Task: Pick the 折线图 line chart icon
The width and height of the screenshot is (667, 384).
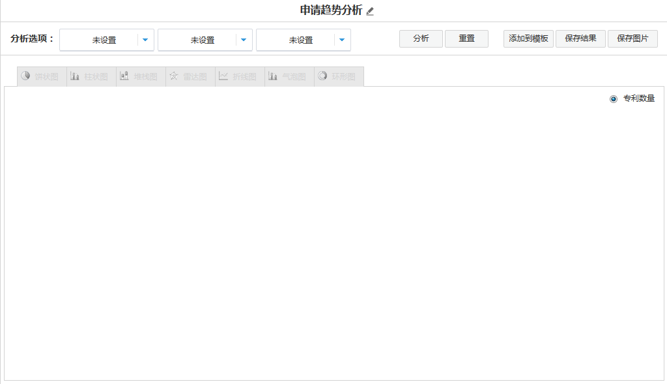Action: tap(223, 76)
